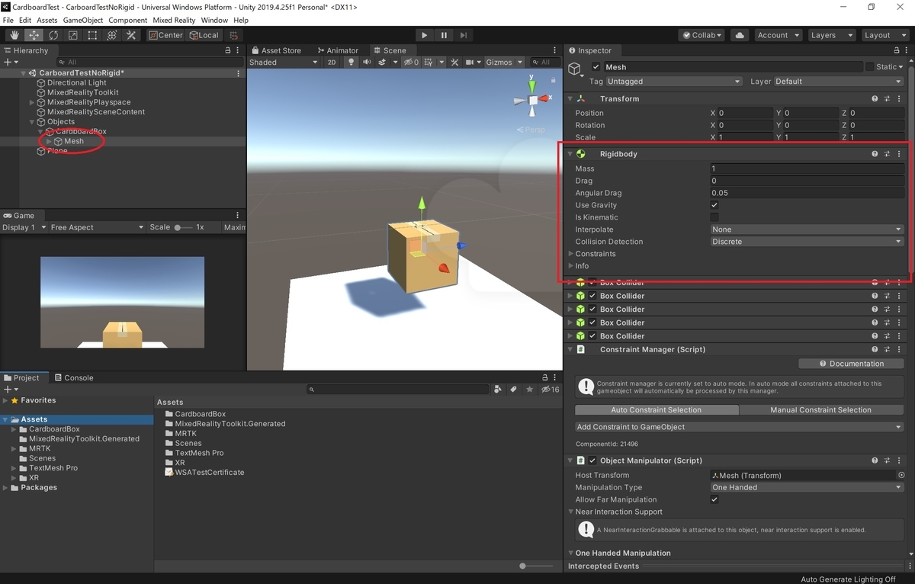Open Add Constraint to GameObject dropdown
This screenshot has width=915, height=584.
click(x=739, y=427)
